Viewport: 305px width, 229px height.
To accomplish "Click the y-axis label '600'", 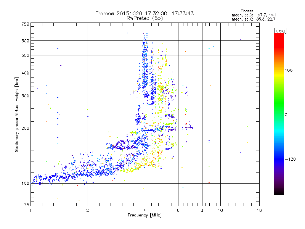I will [x=25, y=41].
